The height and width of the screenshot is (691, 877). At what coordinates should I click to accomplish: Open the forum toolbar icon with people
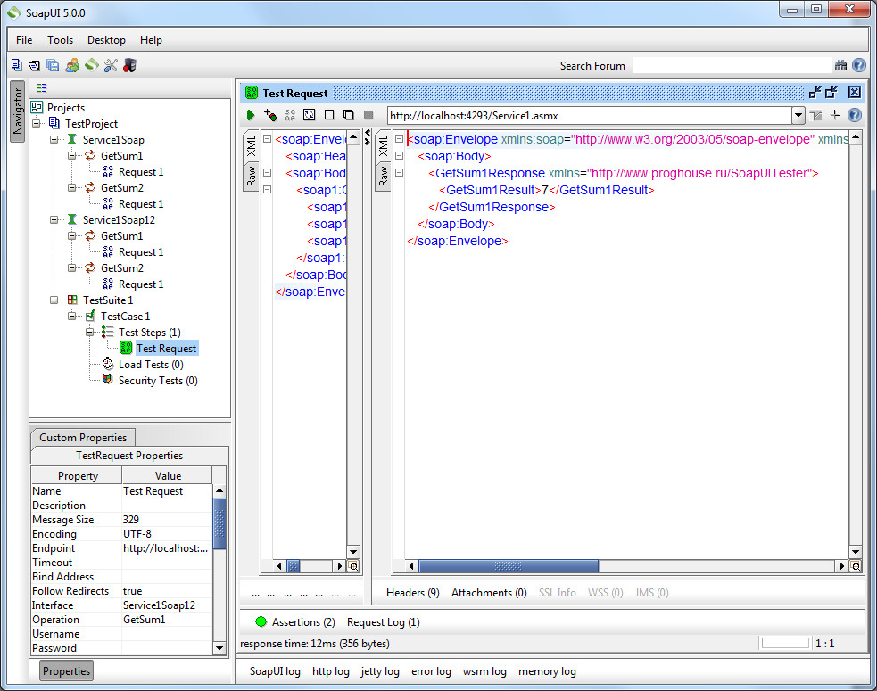[72, 65]
